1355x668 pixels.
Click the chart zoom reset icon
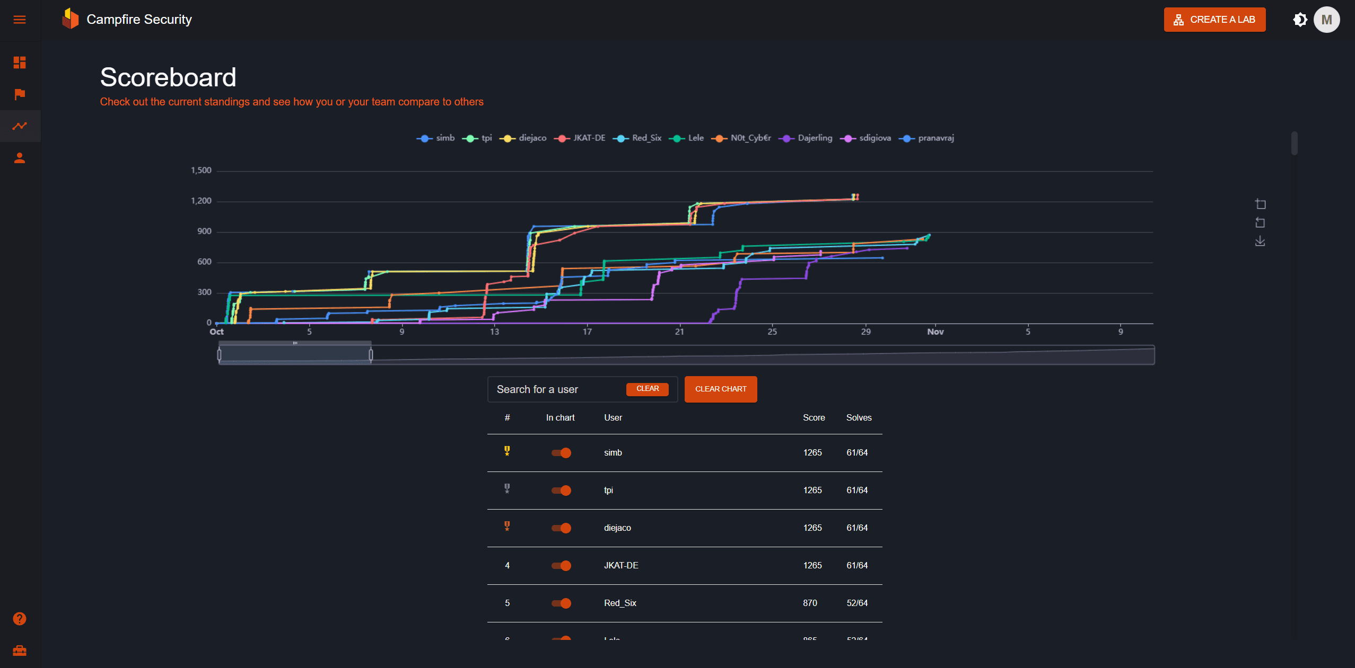pyautogui.click(x=1260, y=222)
